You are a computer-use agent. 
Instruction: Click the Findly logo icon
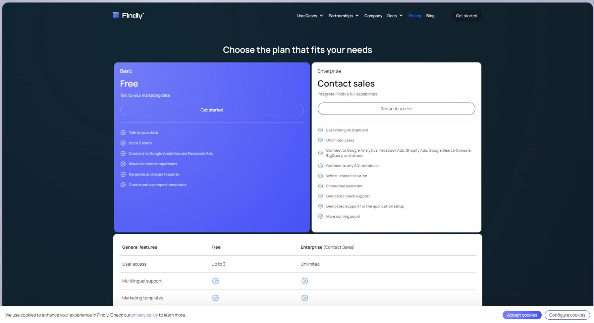[x=116, y=15]
